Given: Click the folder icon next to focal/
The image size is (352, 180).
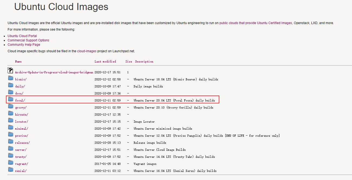Looking at the screenshot, I should (11, 99).
